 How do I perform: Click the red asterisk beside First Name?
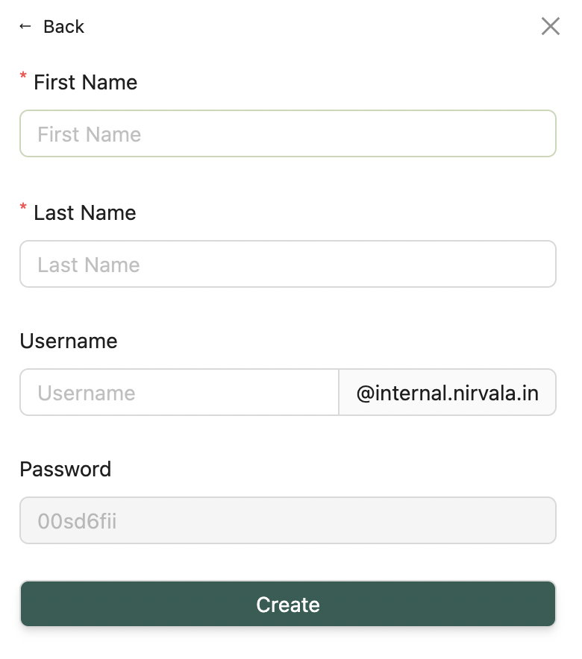(23, 76)
